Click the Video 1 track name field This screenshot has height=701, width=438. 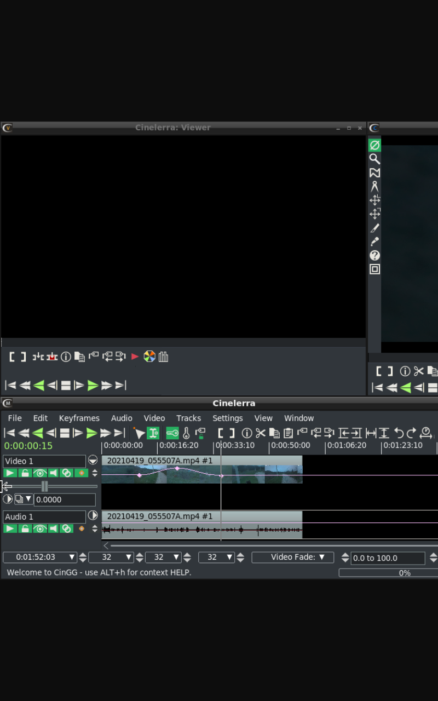[44, 461]
